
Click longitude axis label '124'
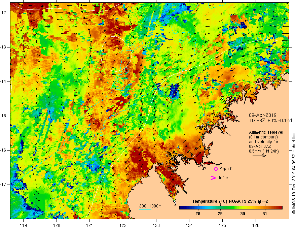189,225
